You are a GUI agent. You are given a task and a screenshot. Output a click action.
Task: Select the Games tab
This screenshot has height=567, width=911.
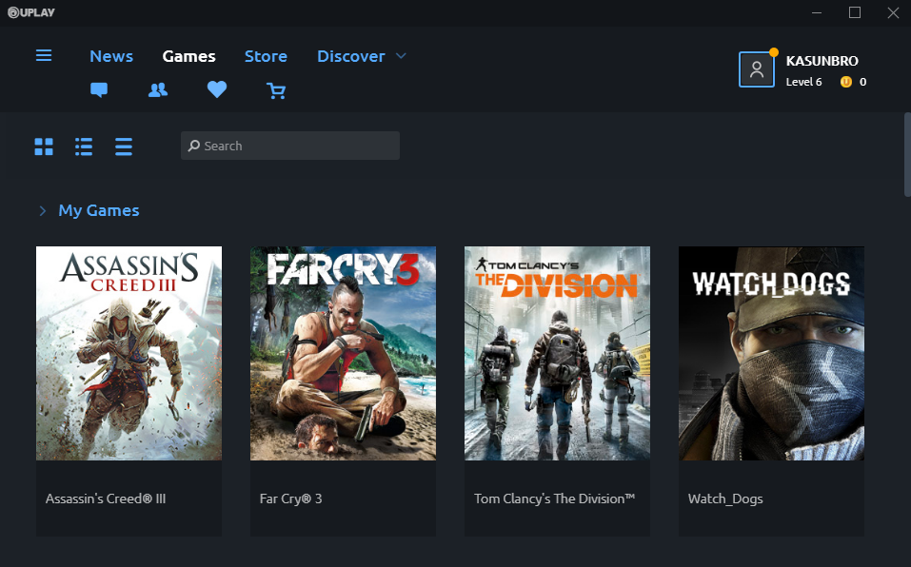(188, 56)
